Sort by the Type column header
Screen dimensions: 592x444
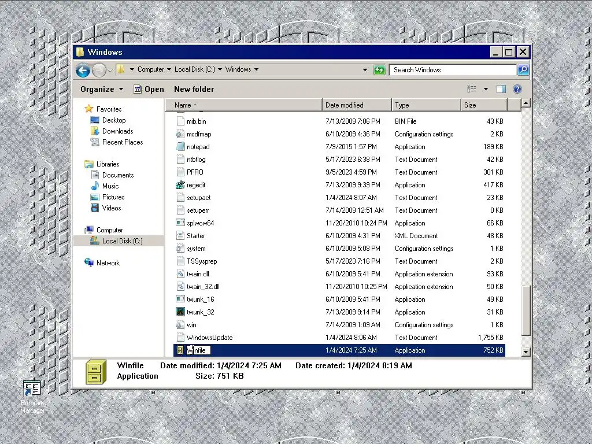click(x=426, y=105)
